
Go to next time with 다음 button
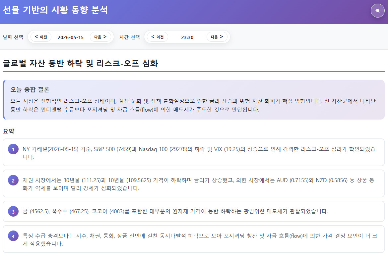click(x=217, y=37)
